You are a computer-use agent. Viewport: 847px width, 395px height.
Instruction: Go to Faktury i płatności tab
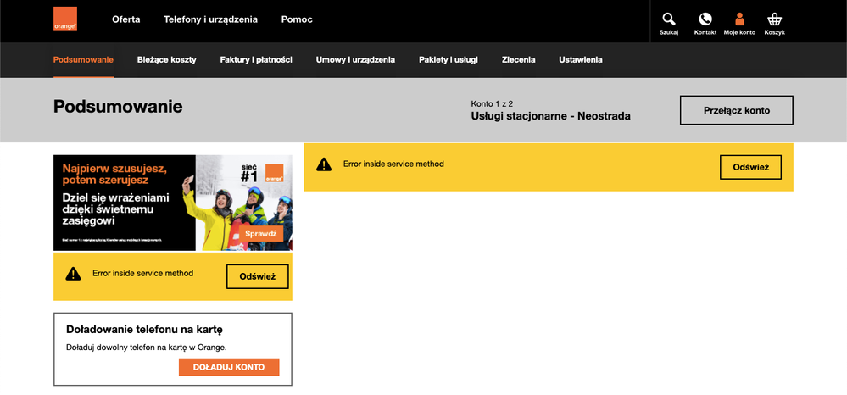(256, 60)
